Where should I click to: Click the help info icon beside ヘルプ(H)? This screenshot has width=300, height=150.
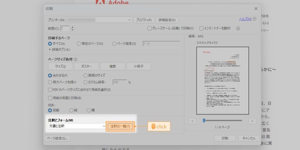254,19
